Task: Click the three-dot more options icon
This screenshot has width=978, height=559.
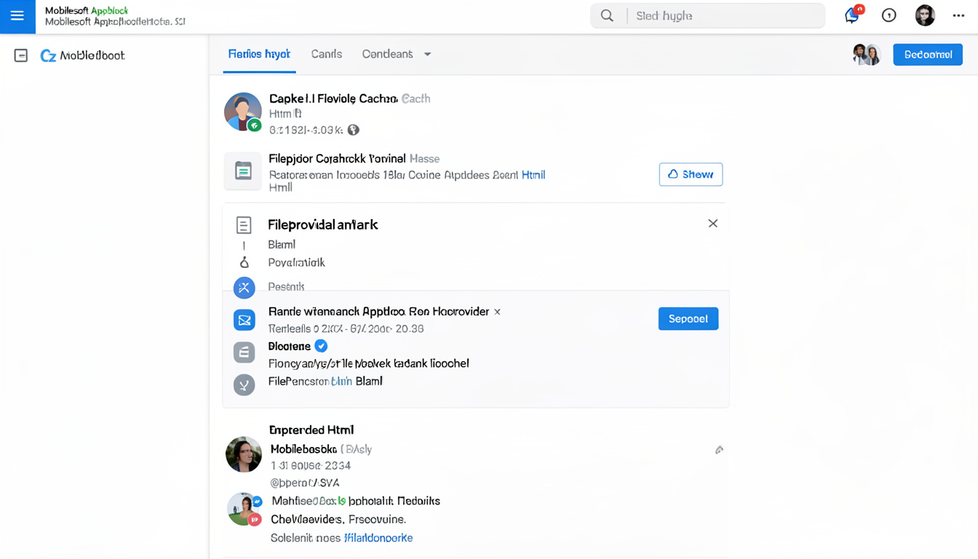Action: [958, 15]
